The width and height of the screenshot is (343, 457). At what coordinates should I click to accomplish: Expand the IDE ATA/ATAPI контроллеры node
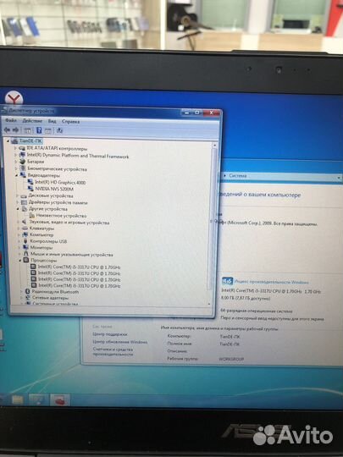[15, 148]
